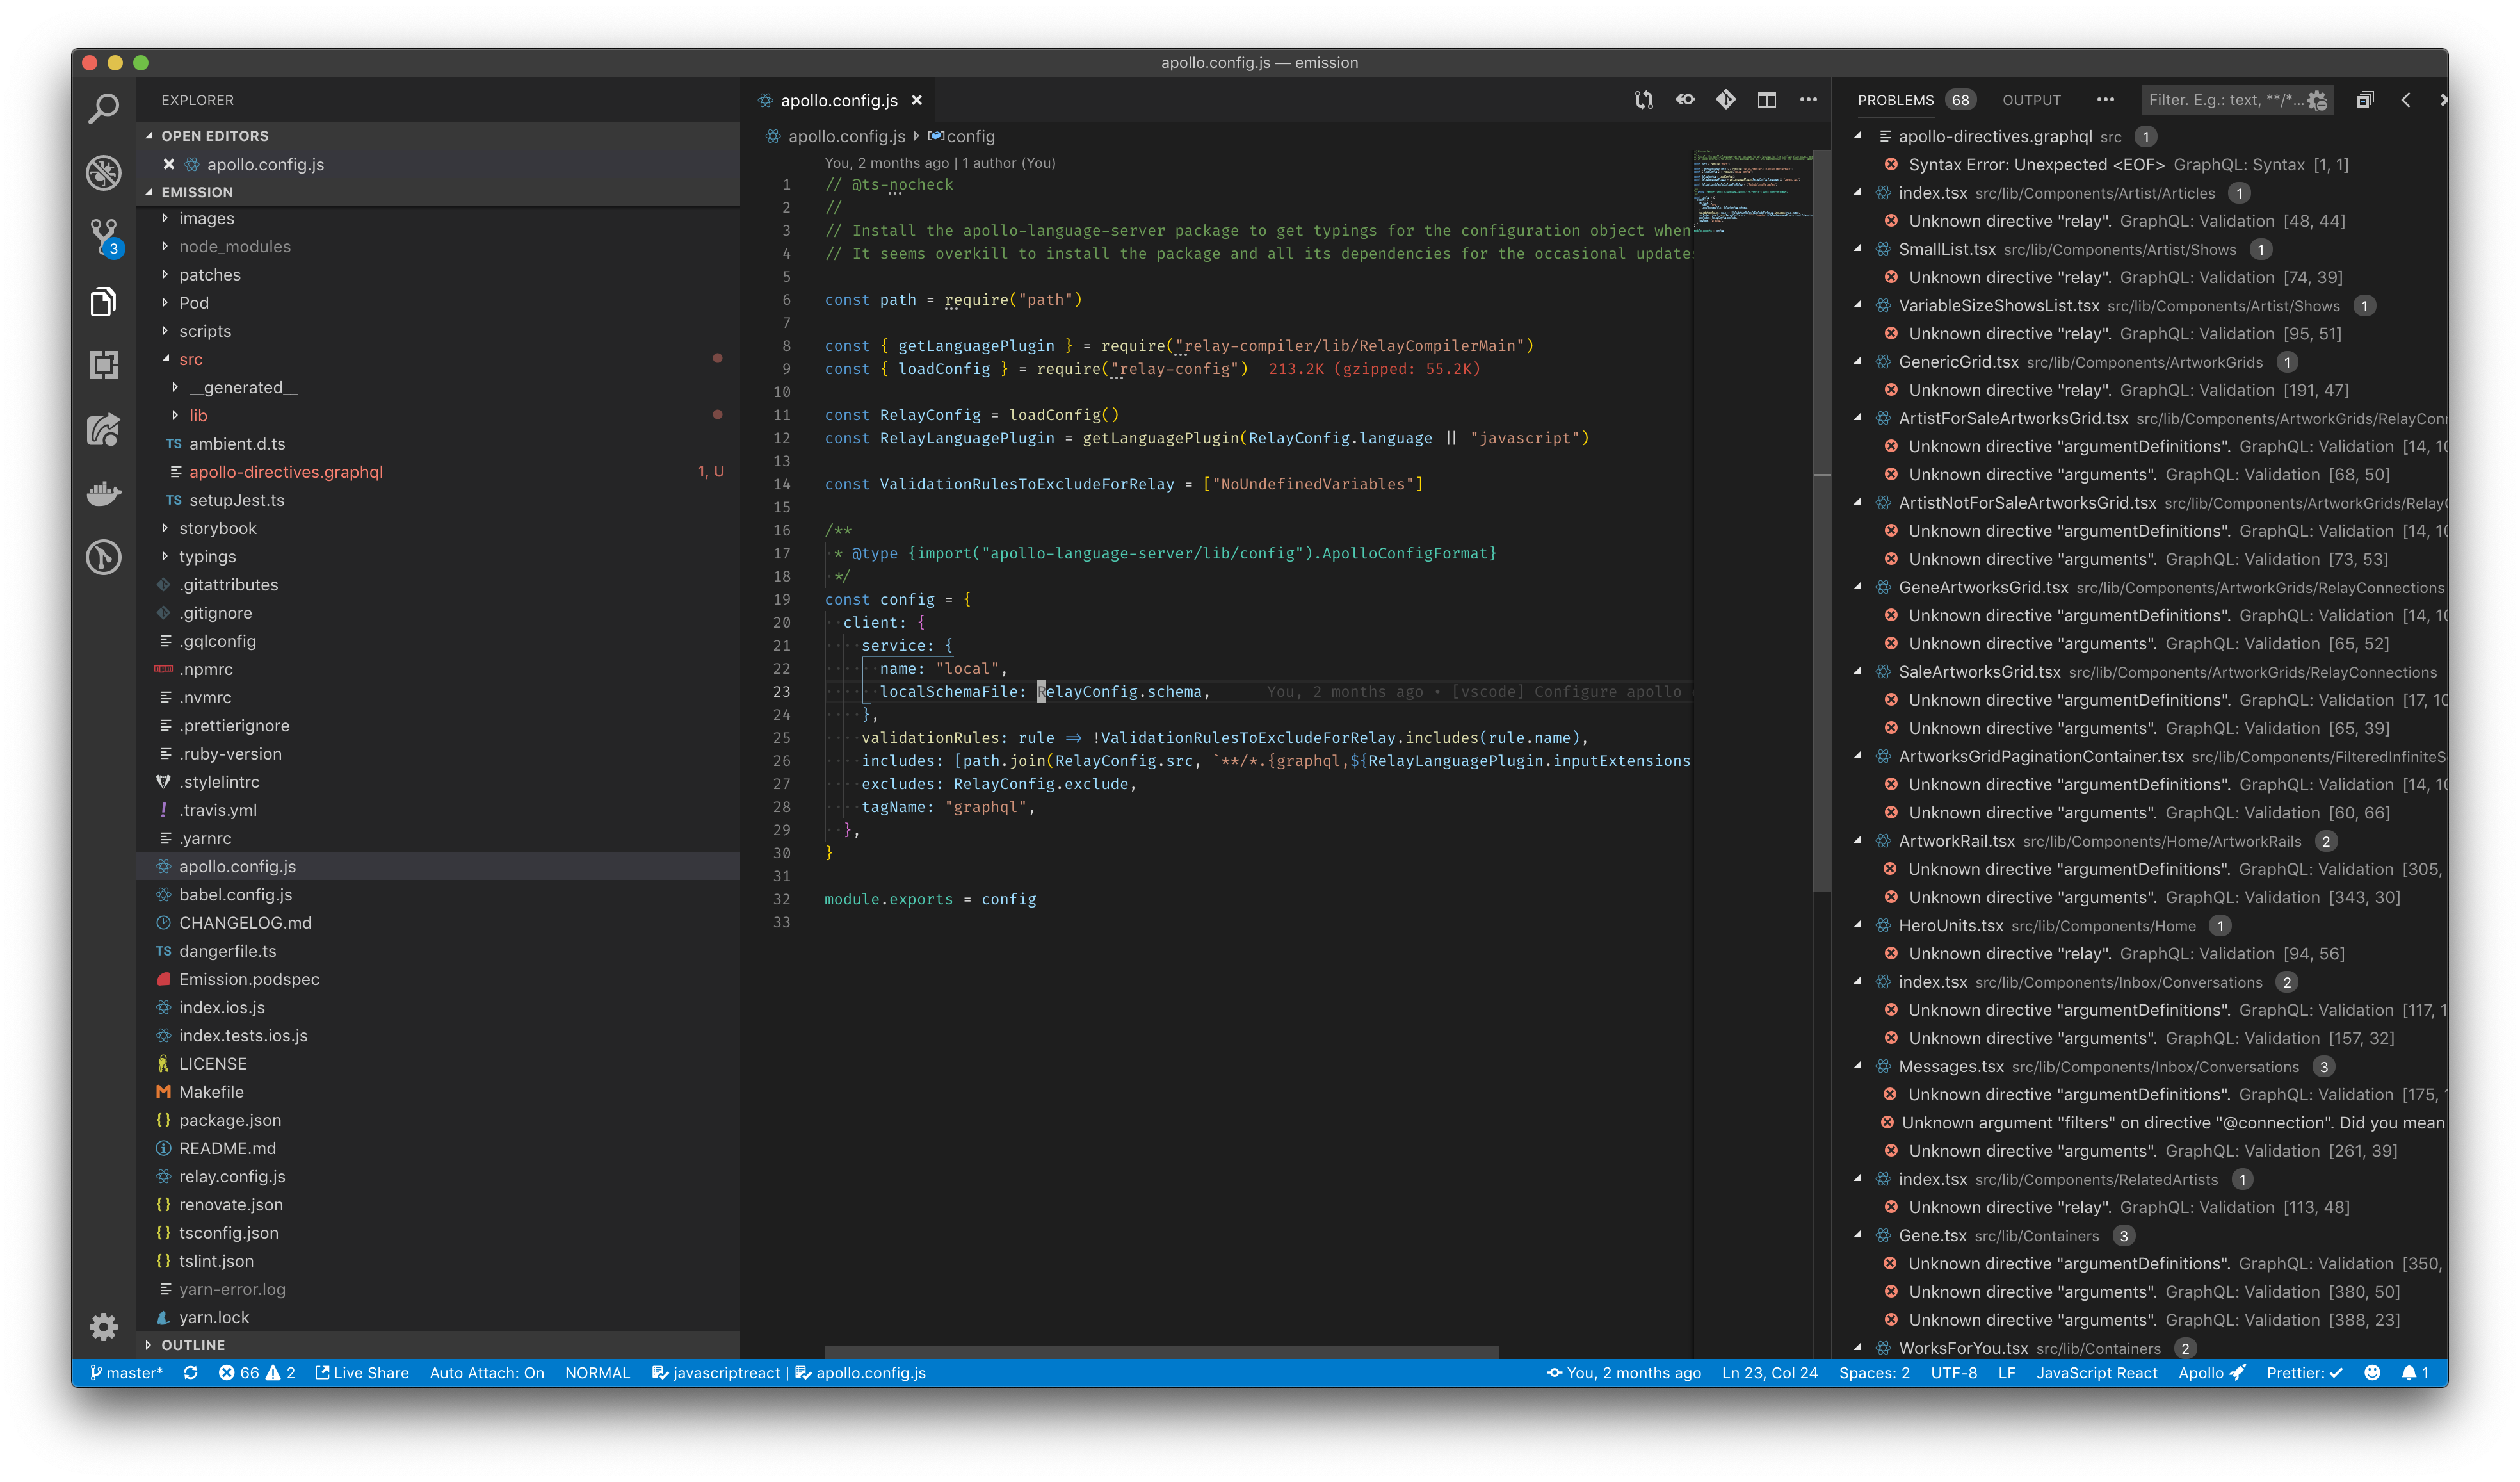
Task: Click the Live Share status button
Action: (x=362, y=1373)
